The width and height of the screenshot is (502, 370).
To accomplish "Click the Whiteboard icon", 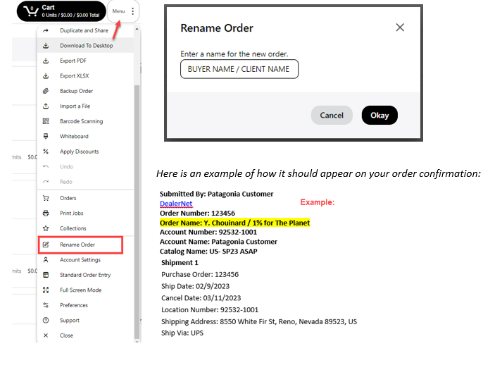I will pos(46,136).
